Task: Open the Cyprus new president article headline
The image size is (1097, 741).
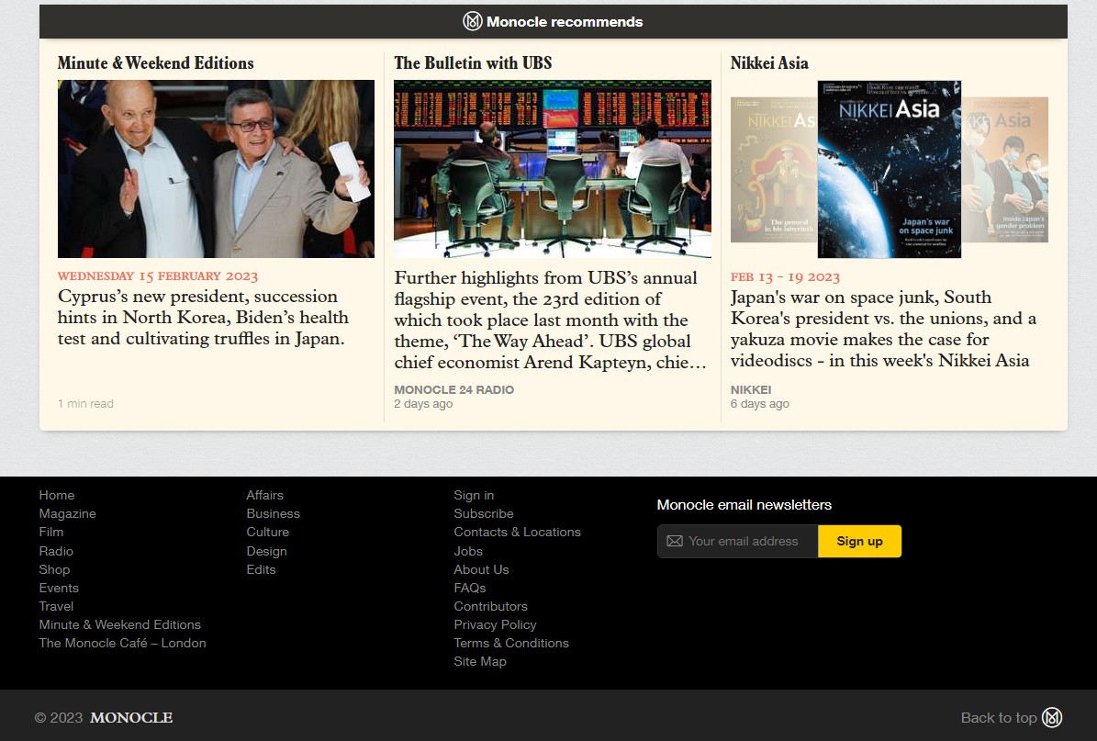Action: coord(203,317)
